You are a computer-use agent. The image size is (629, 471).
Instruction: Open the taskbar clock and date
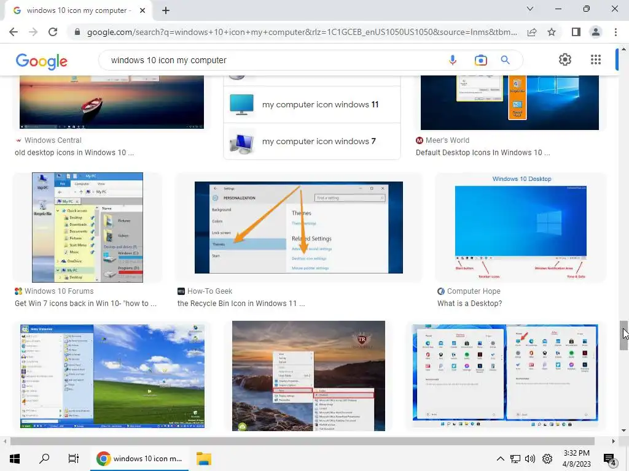576,459
